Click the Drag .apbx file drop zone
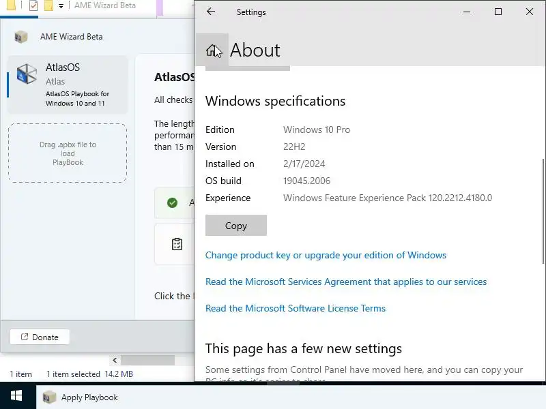 tap(68, 153)
